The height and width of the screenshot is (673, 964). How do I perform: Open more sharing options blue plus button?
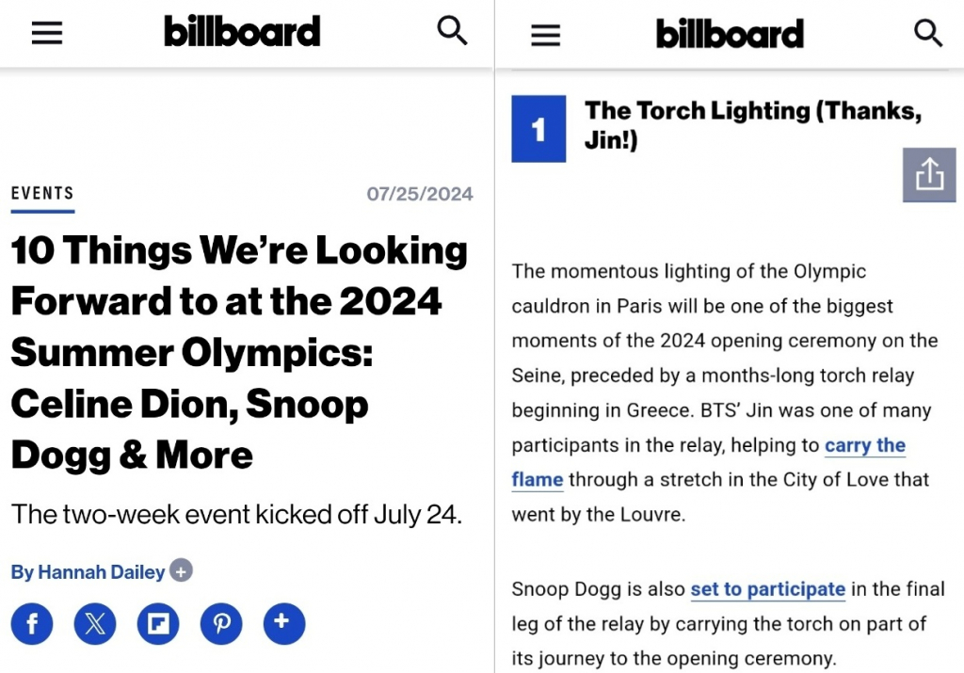point(284,623)
